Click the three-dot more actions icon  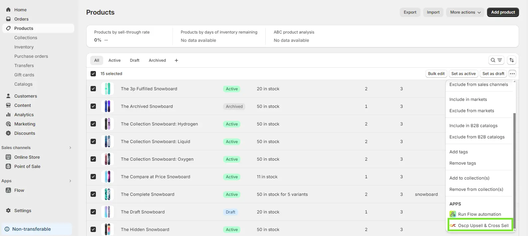512,74
